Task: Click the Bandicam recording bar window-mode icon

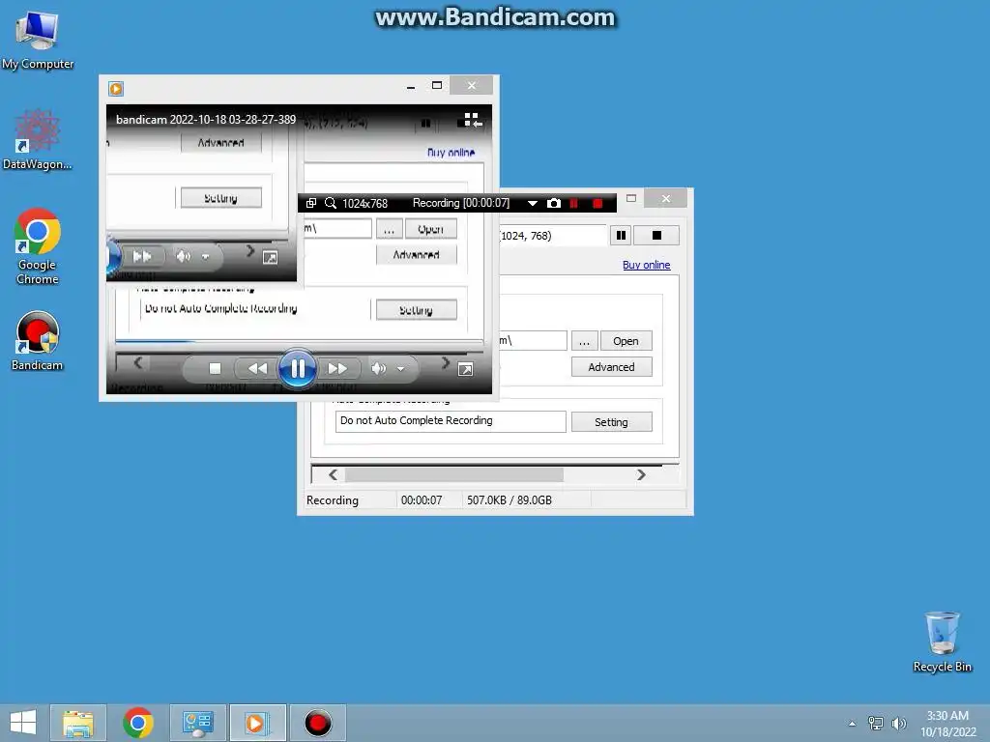Action: pyautogui.click(x=310, y=203)
